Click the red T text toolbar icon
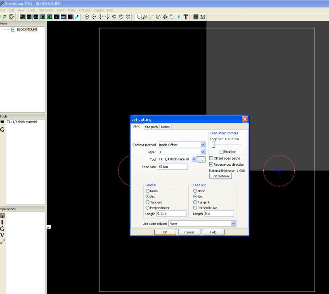329x294 pixels. coord(186,17)
